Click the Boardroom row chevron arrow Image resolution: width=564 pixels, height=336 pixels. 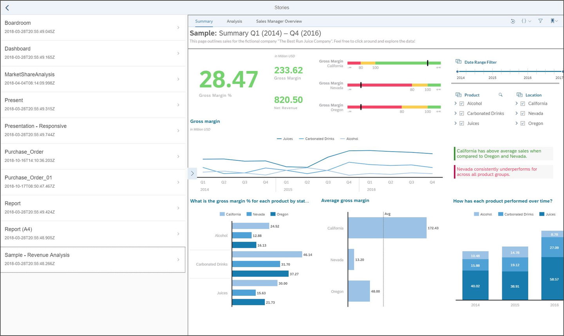pos(178,27)
